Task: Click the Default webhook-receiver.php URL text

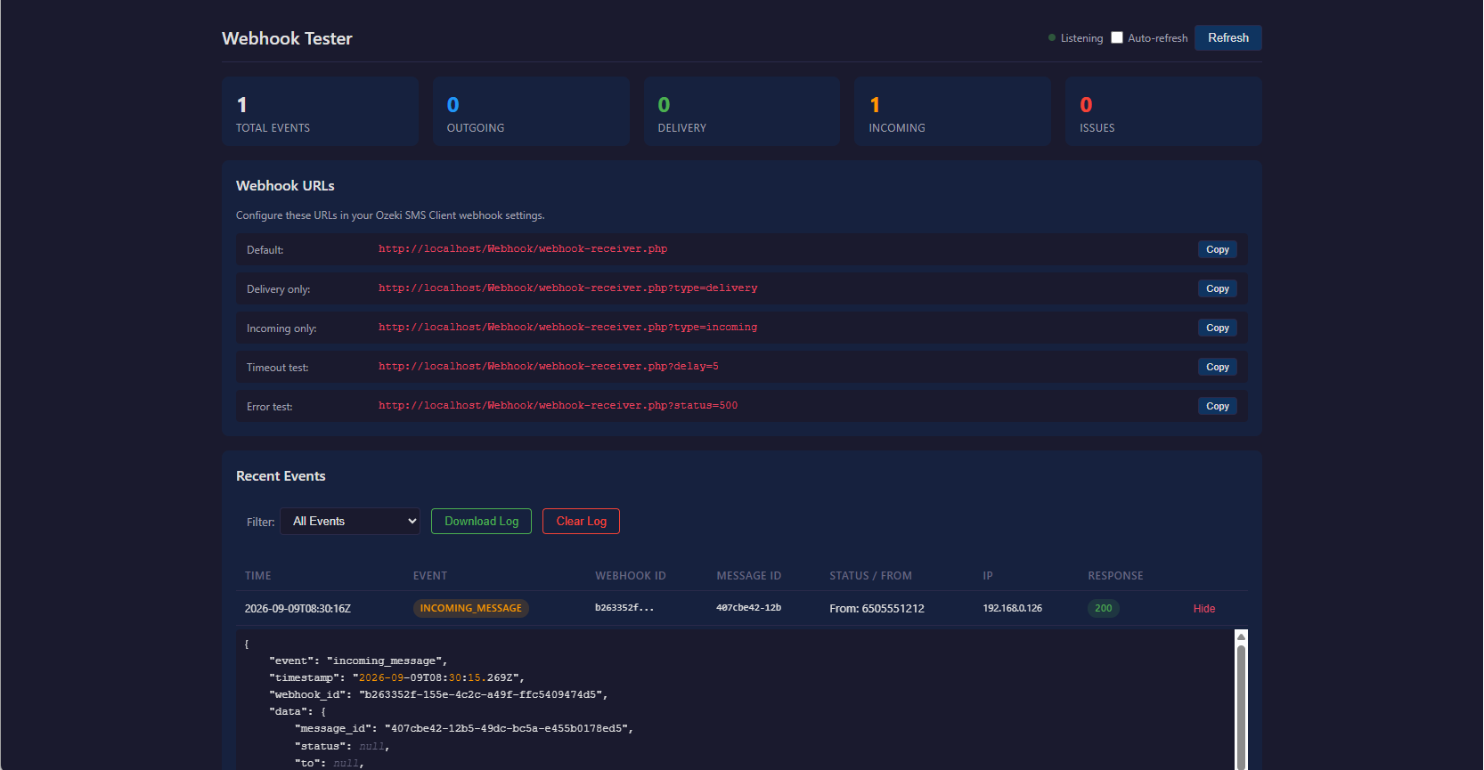Action: click(523, 248)
